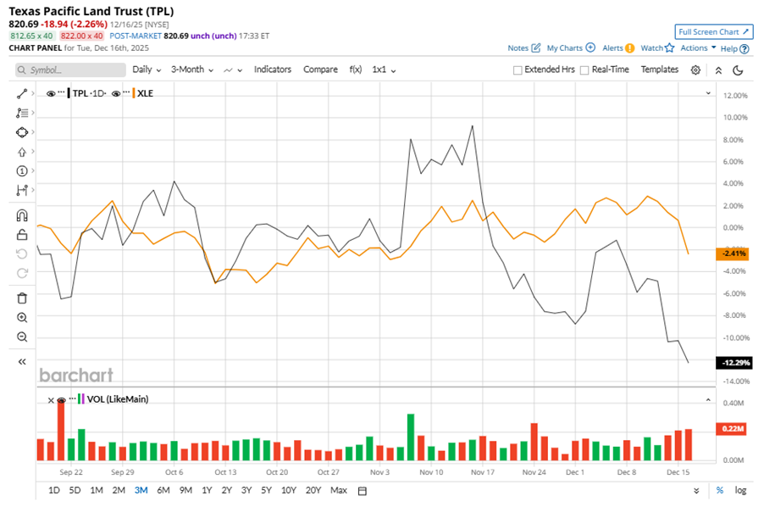Image resolution: width=764 pixels, height=507 pixels.
Task: Expand the bottom panel double chevron
Action: tap(696, 491)
